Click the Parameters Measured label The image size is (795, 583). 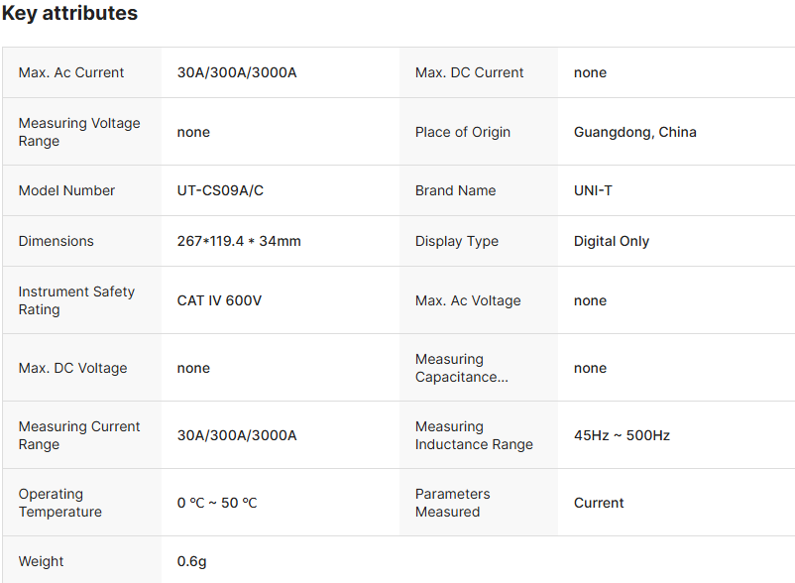point(452,503)
